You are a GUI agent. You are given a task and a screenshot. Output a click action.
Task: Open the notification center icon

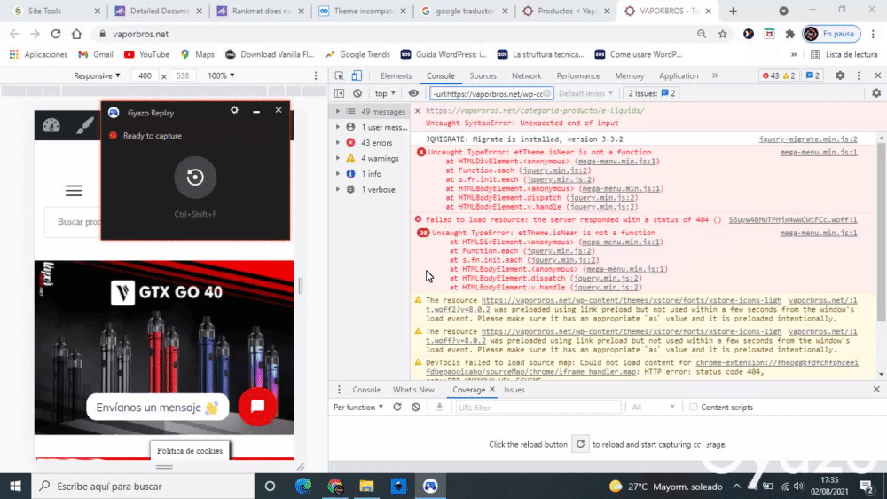point(867,486)
